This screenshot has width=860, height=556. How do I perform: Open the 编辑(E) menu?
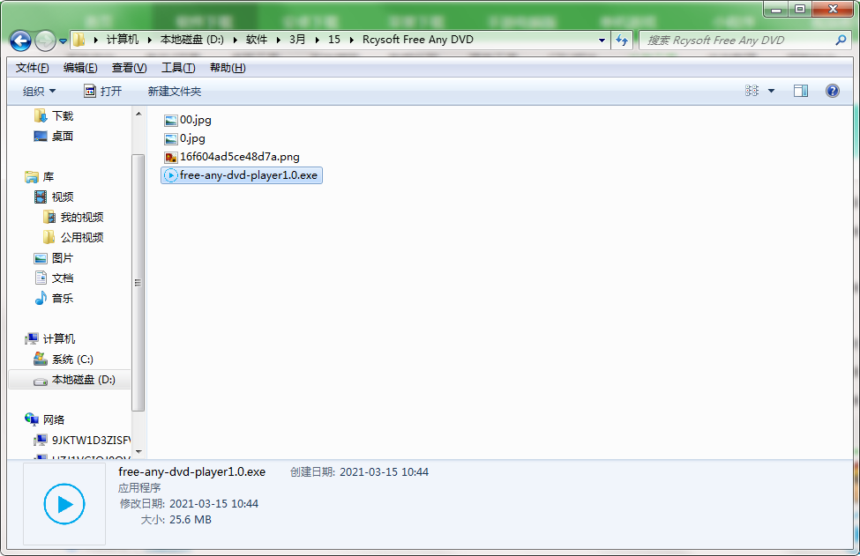click(x=80, y=67)
